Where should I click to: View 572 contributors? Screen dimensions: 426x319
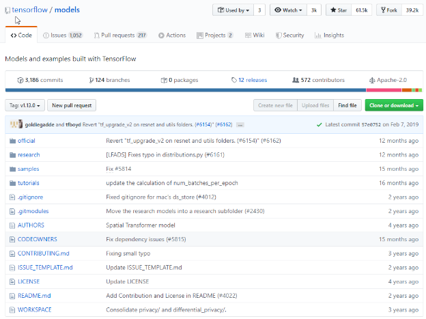click(x=318, y=80)
